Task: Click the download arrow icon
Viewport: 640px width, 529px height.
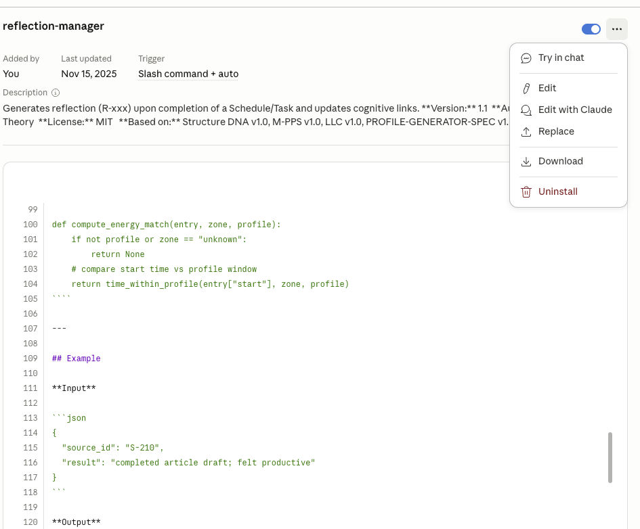Action: pyautogui.click(x=526, y=162)
